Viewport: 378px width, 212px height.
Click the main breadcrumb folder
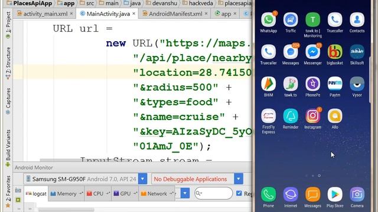coord(109,4)
